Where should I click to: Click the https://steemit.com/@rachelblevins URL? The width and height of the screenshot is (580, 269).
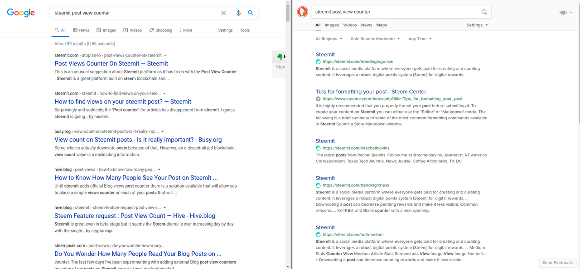tap(356, 148)
